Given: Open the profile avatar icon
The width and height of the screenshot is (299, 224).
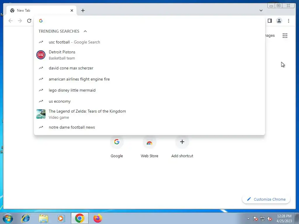Looking at the screenshot, I should pyautogui.click(x=279, y=21).
